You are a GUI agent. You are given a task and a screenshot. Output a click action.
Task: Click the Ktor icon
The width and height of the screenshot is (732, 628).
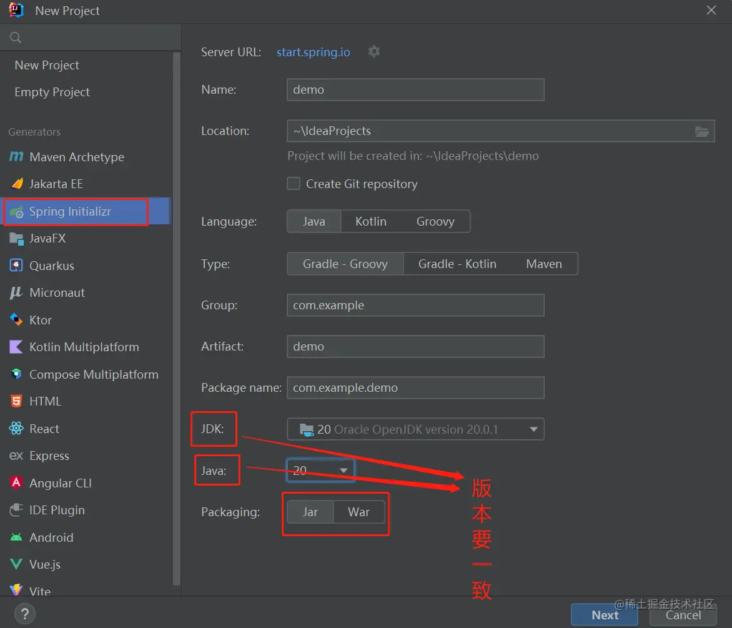coord(16,320)
